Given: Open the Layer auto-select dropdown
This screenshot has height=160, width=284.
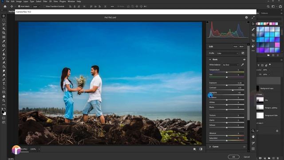Looking at the screenshot, I should point(36,7).
